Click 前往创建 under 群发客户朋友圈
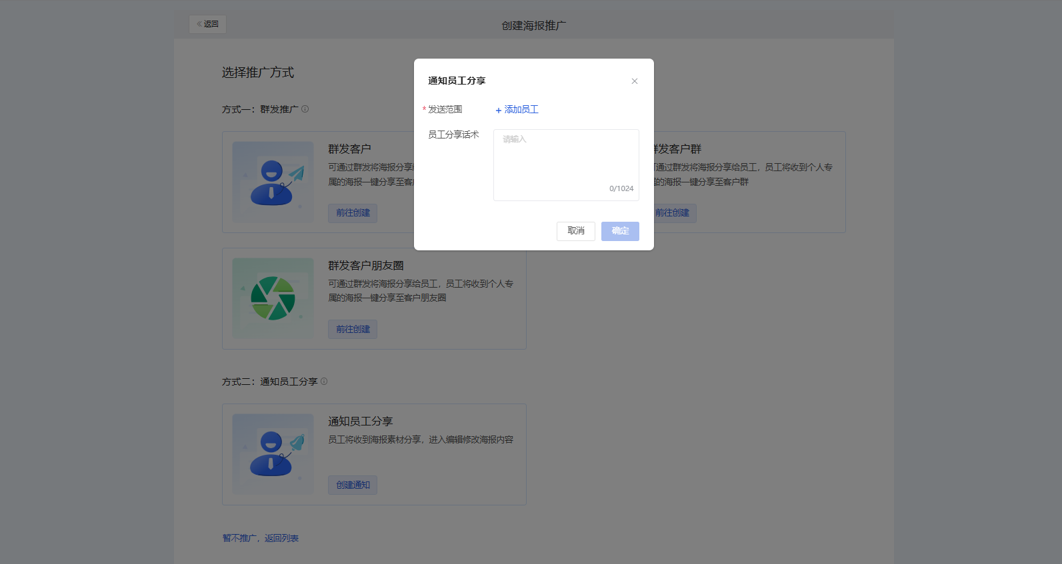 [x=353, y=329]
